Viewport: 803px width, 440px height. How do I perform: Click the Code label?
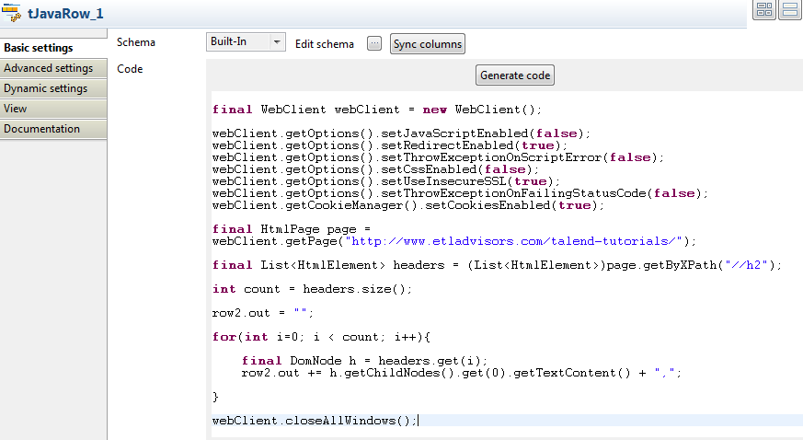[x=130, y=69]
